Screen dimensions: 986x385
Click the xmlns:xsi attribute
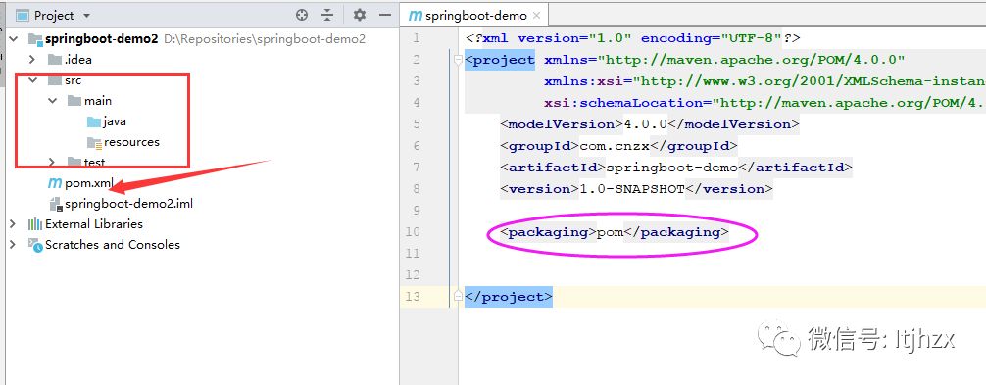click(x=764, y=81)
